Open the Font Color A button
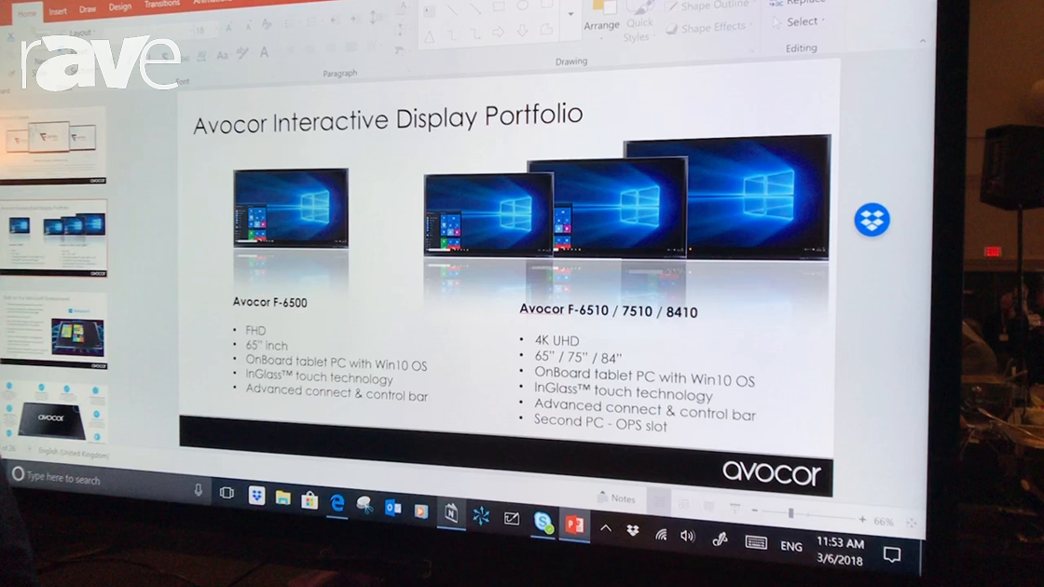1044x587 pixels. click(265, 52)
